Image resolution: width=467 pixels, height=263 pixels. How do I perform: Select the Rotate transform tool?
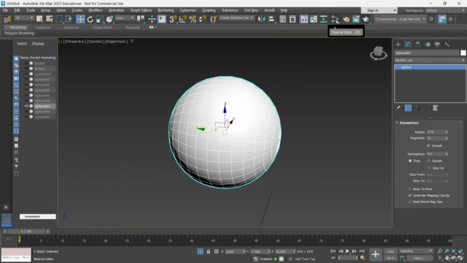tap(90, 19)
